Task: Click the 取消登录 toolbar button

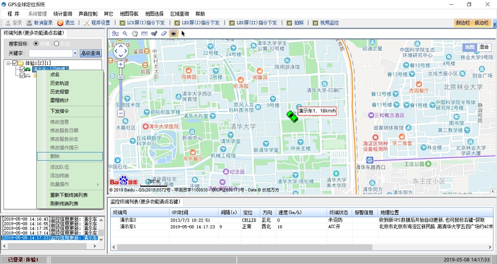Action: click(40, 23)
